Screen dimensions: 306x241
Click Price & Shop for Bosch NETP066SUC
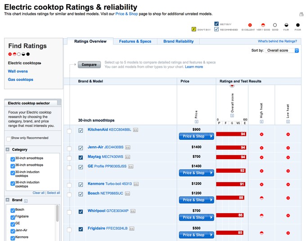click(x=196, y=200)
